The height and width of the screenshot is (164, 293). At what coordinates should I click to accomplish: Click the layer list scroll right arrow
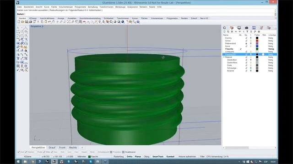coord(276,148)
